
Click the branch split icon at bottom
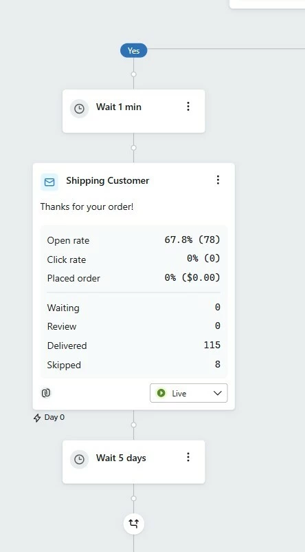(133, 524)
